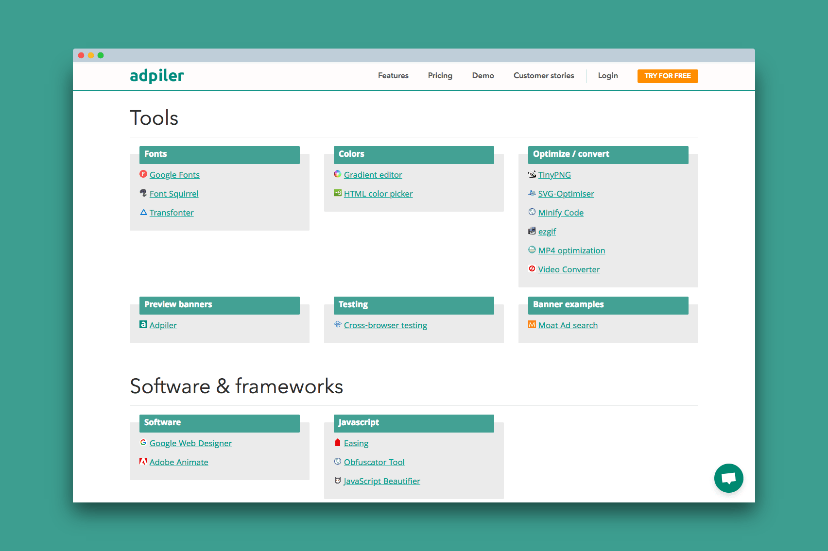Click the Testing section header
Screen dimensions: 828x551
(x=414, y=305)
